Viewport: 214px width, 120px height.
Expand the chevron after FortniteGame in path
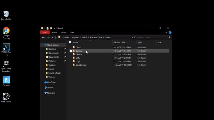coord(104,37)
